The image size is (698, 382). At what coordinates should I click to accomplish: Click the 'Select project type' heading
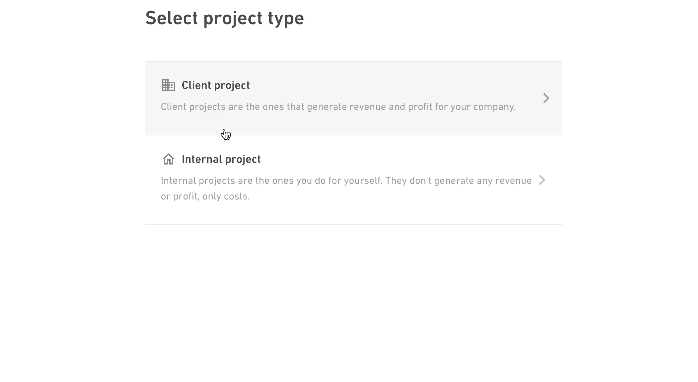pos(224,18)
